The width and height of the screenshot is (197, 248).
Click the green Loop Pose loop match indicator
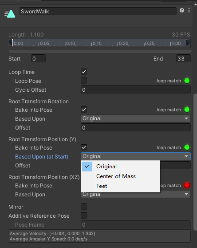point(187,81)
